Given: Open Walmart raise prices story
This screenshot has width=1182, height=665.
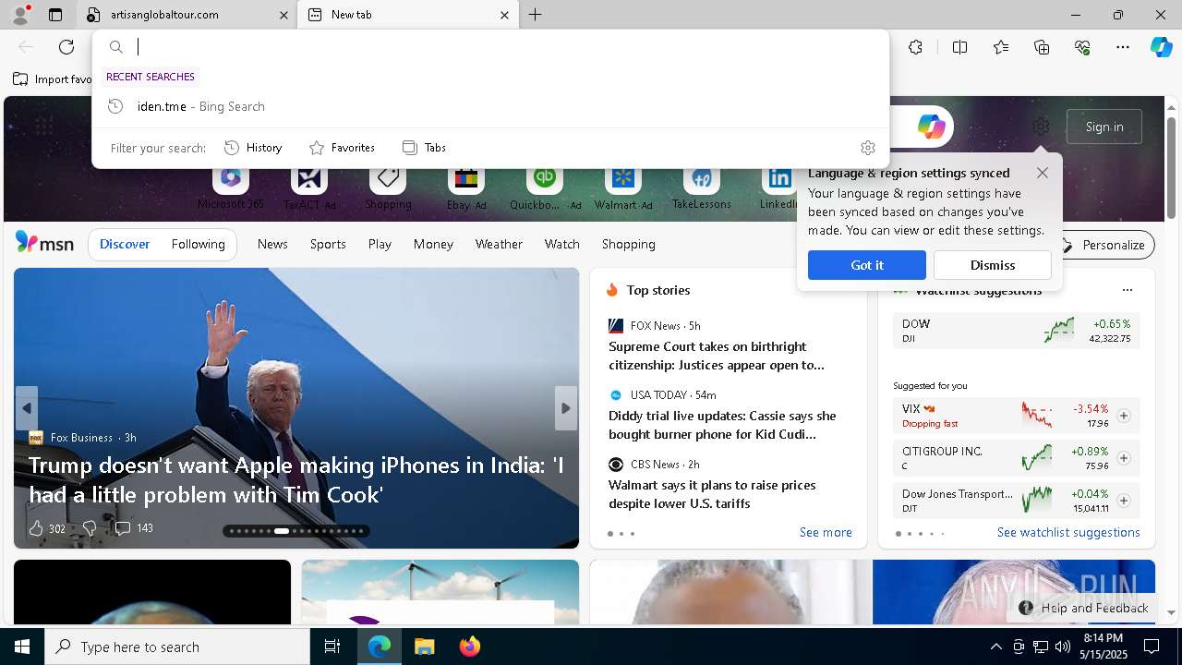Looking at the screenshot, I should pos(712,494).
